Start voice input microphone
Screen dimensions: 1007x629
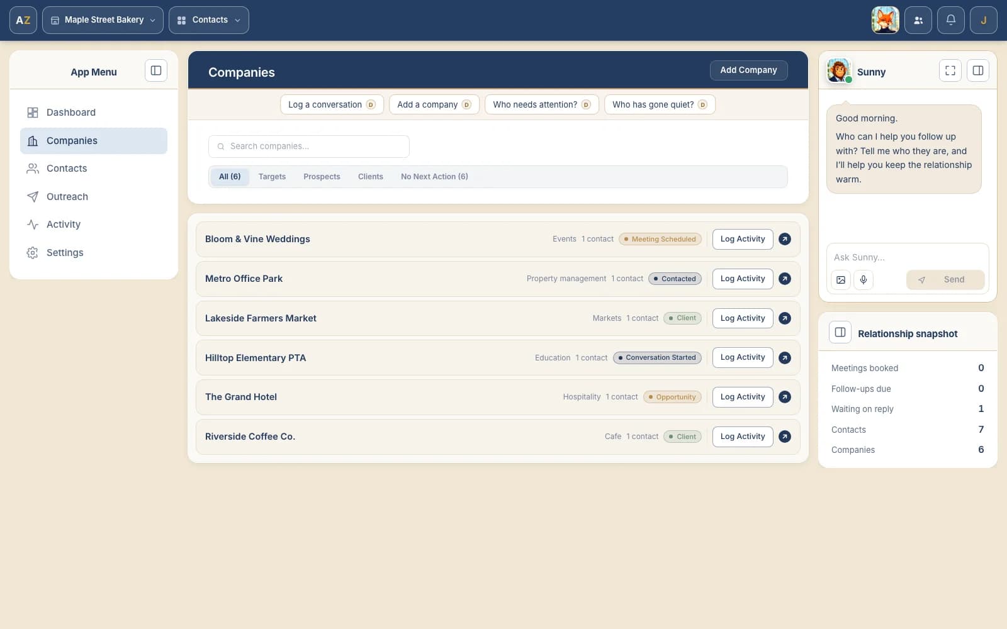[864, 280]
